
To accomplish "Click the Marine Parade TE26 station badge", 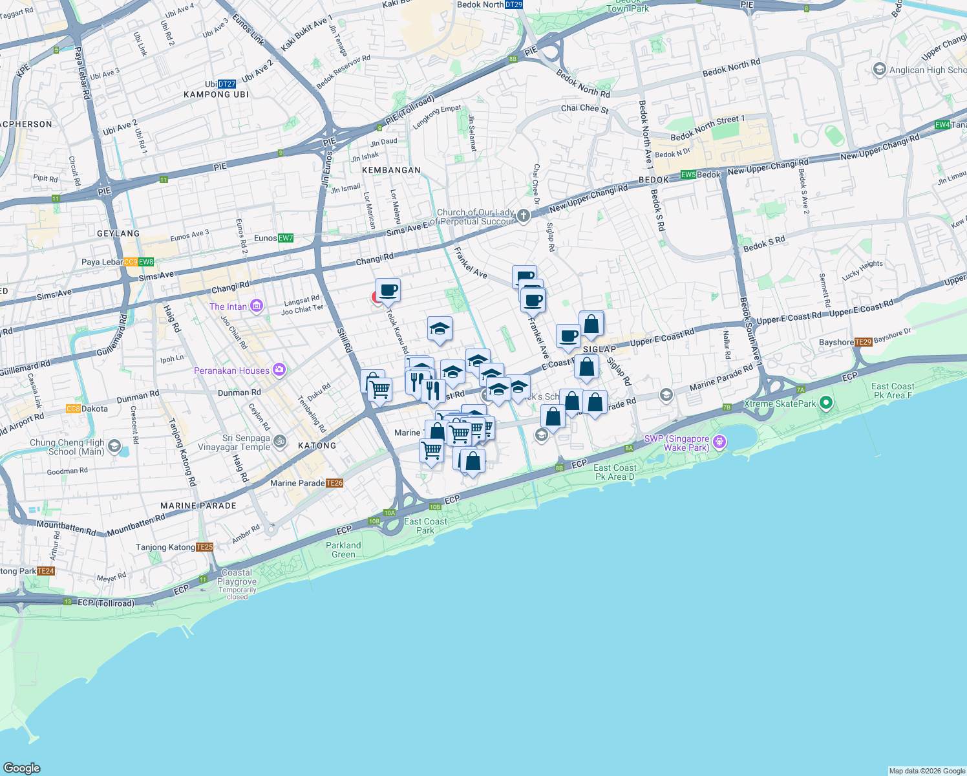I will tap(334, 483).
